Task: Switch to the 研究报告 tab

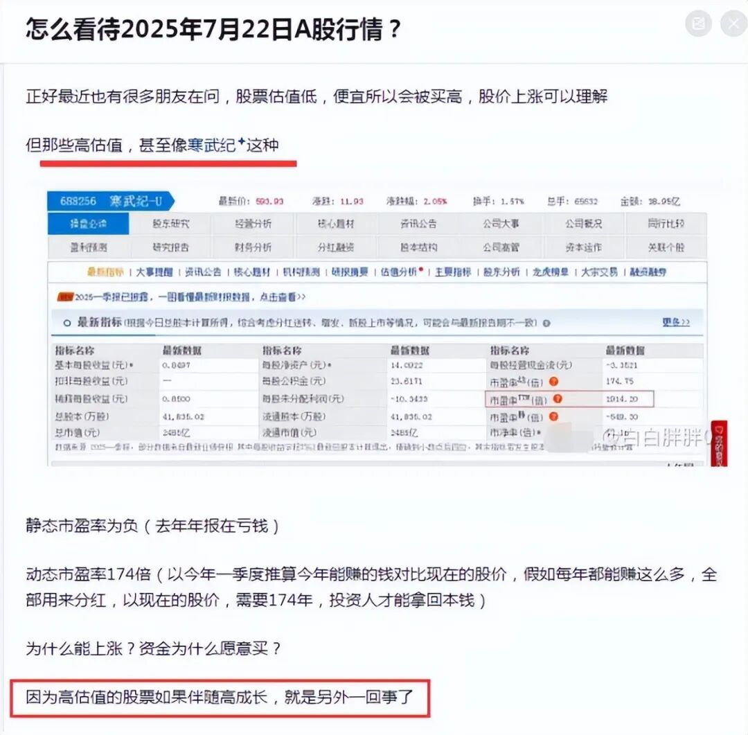Action: pos(171,247)
